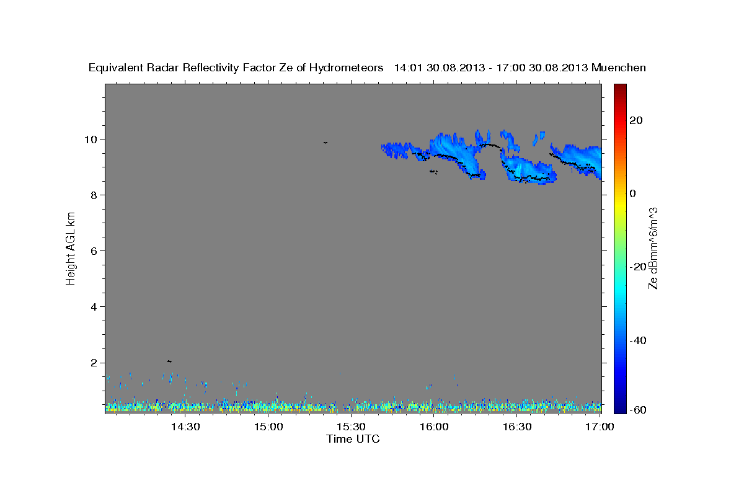Image resolution: width=744 pixels, height=496 pixels.
Task: Click the colorbar tick value -20
Action: click(x=639, y=267)
